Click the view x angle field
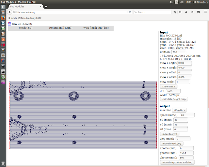The image size is (209, 167). 185,68
